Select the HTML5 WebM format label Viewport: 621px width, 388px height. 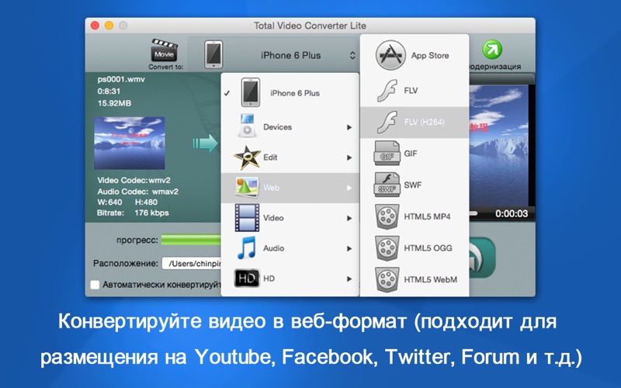tap(430, 279)
